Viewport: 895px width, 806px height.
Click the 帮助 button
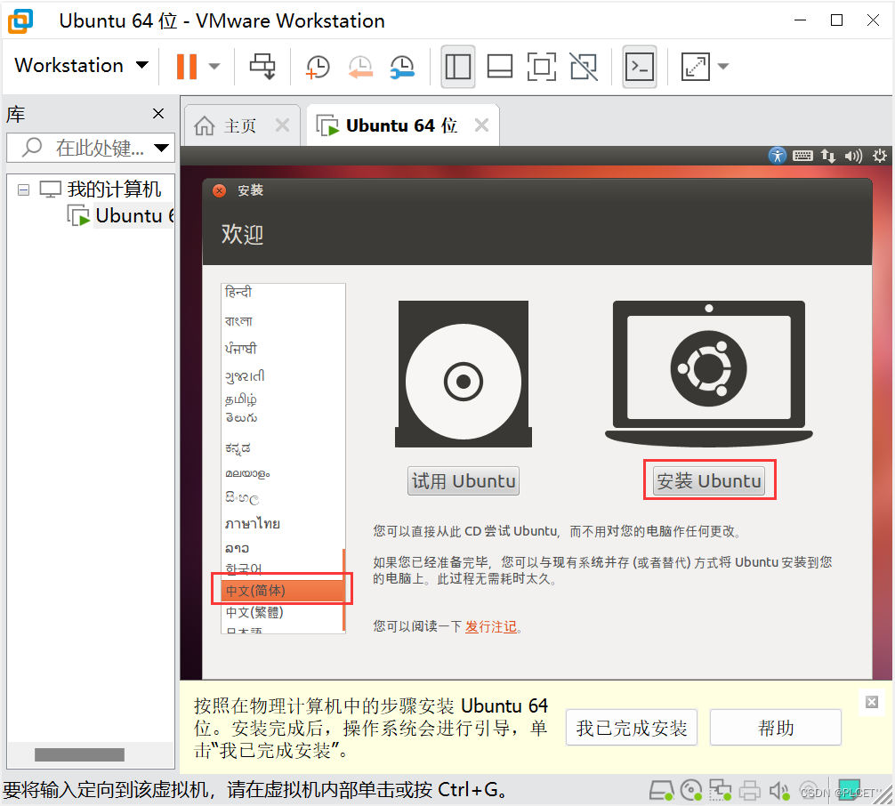click(775, 728)
